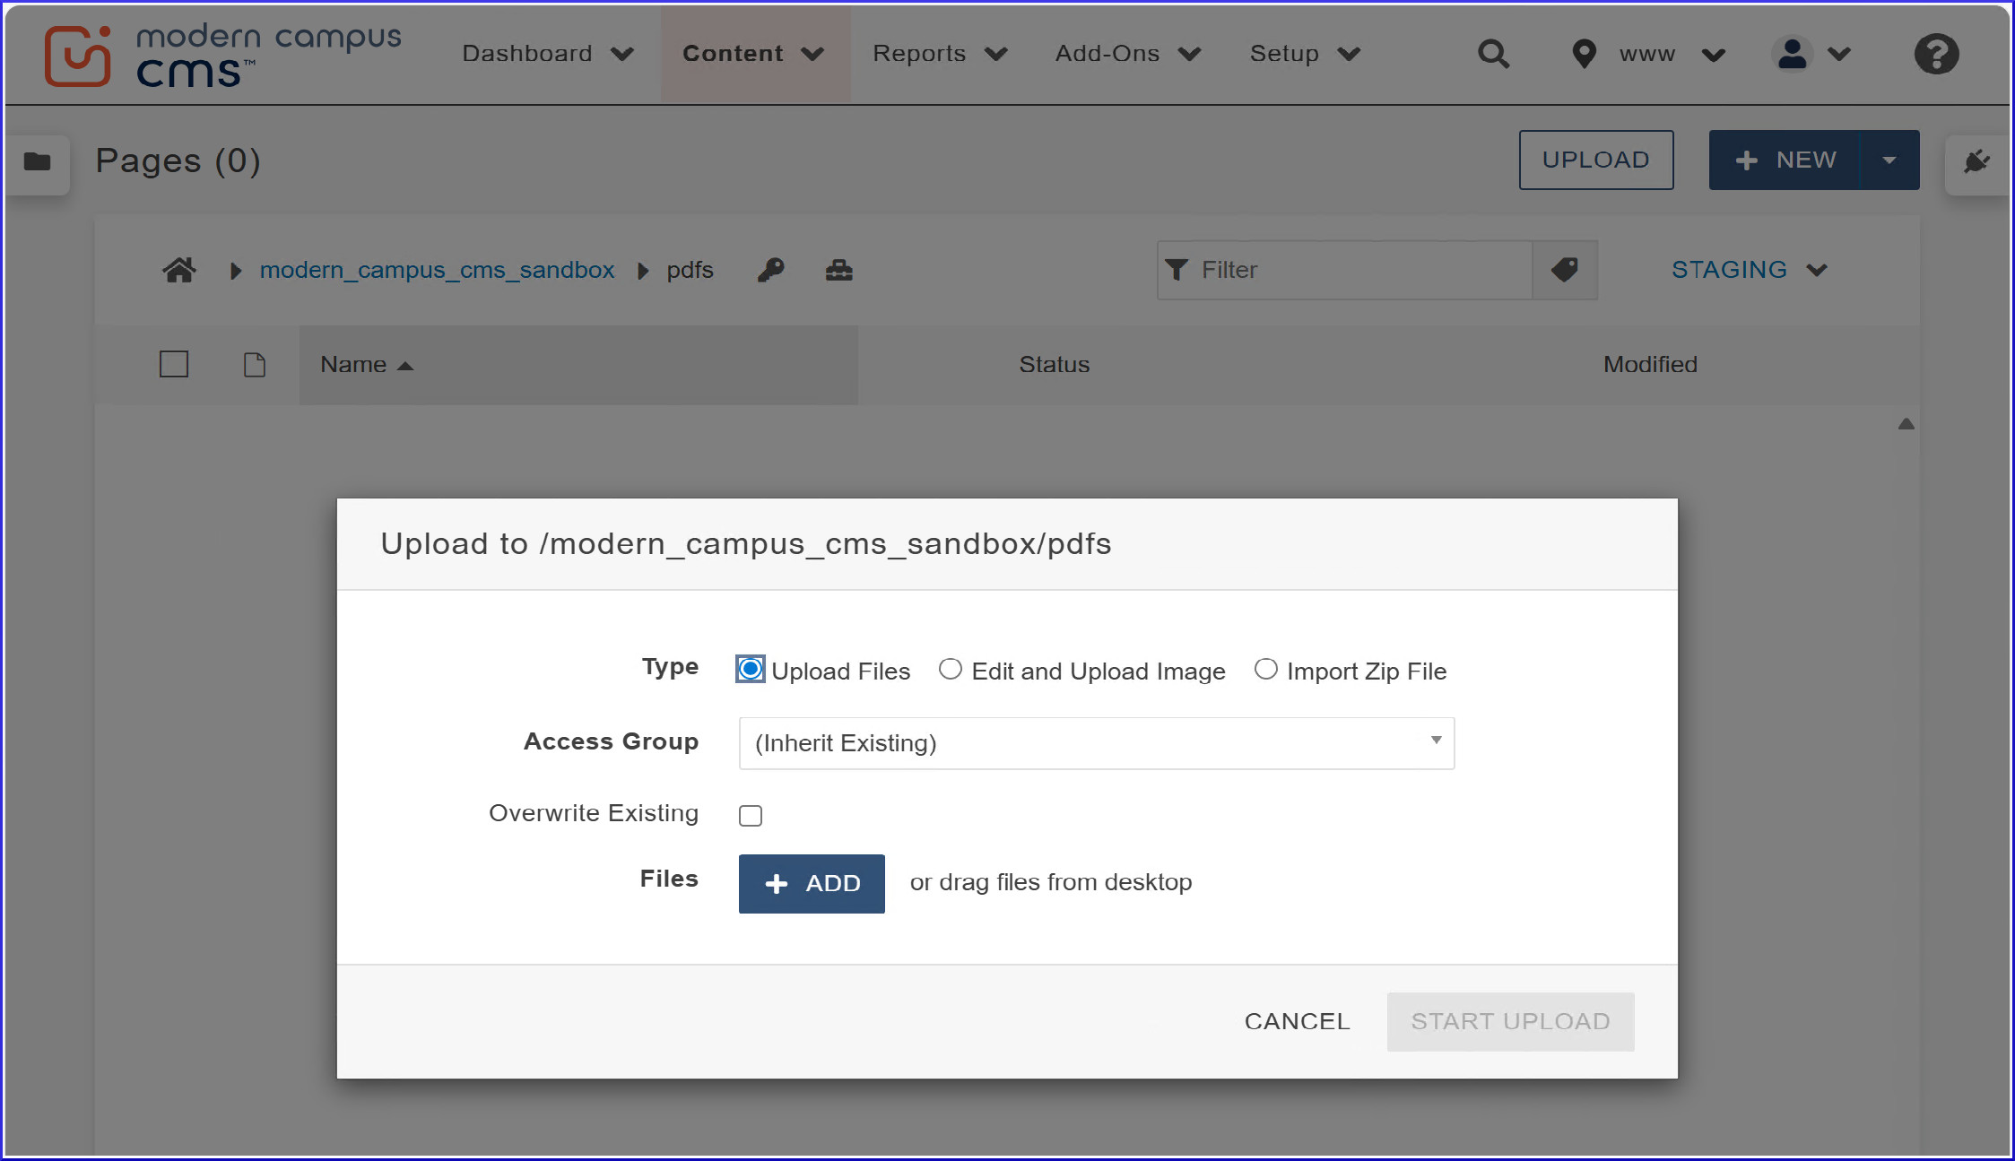Click the plug icon on the right edge

tap(1977, 163)
